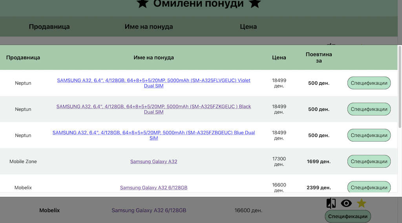Click the star right of Омилени понуди title
Viewport: 402px width, 223px height.
[x=255, y=4]
